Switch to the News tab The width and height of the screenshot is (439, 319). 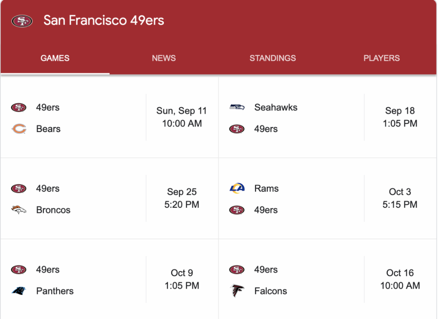pyautogui.click(x=164, y=58)
